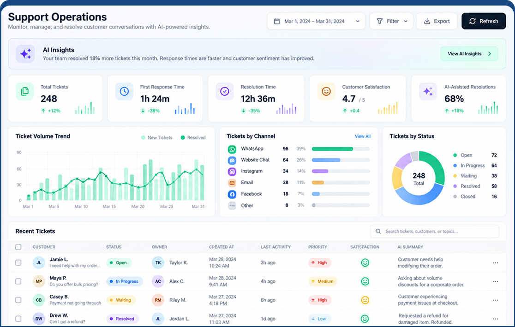Screen dimensions: 515x327
Task: Click the Instagram channel icon
Action: (x=232, y=172)
